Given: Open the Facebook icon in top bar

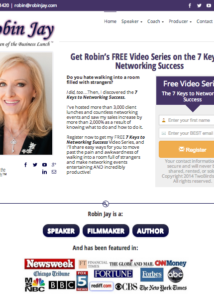Looking at the screenshot, I should click(x=190, y=5).
